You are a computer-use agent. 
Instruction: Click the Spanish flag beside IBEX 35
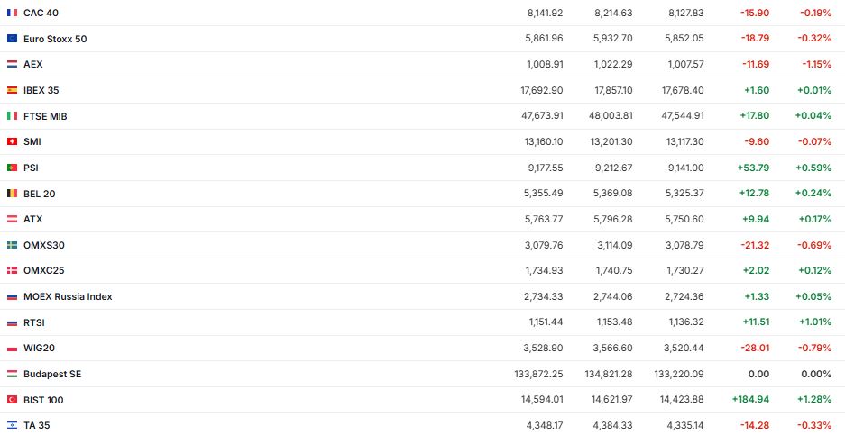pos(12,90)
